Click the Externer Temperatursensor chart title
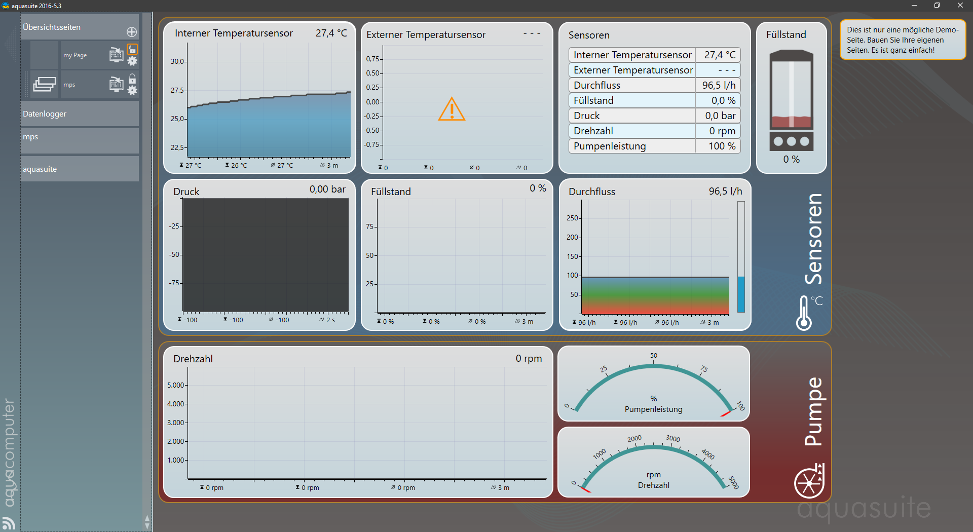Screen dimensions: 973x532 coord(426,35)
